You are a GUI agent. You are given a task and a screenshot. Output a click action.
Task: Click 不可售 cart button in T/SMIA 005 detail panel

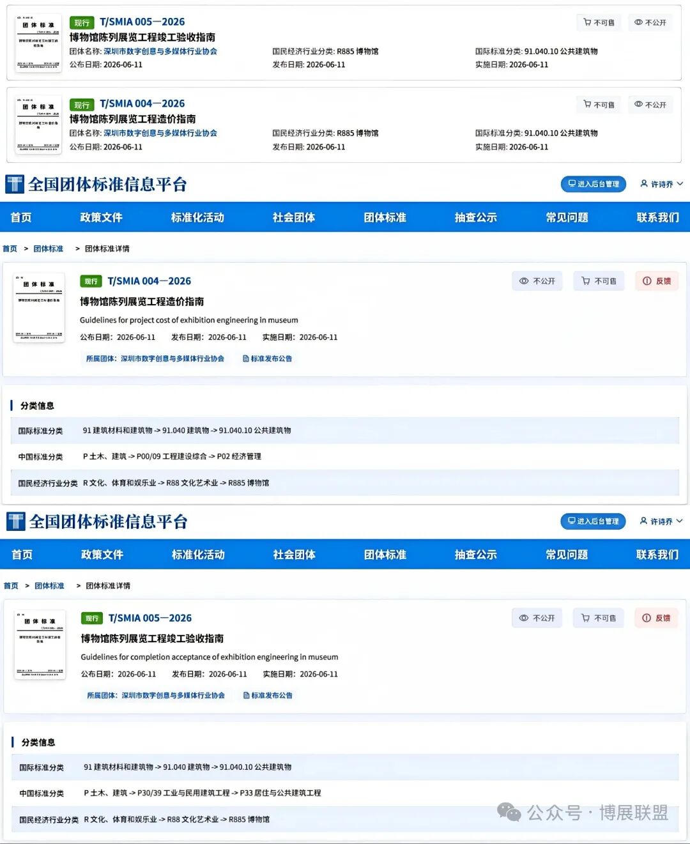pyautogui.click(x=599, y=618)
